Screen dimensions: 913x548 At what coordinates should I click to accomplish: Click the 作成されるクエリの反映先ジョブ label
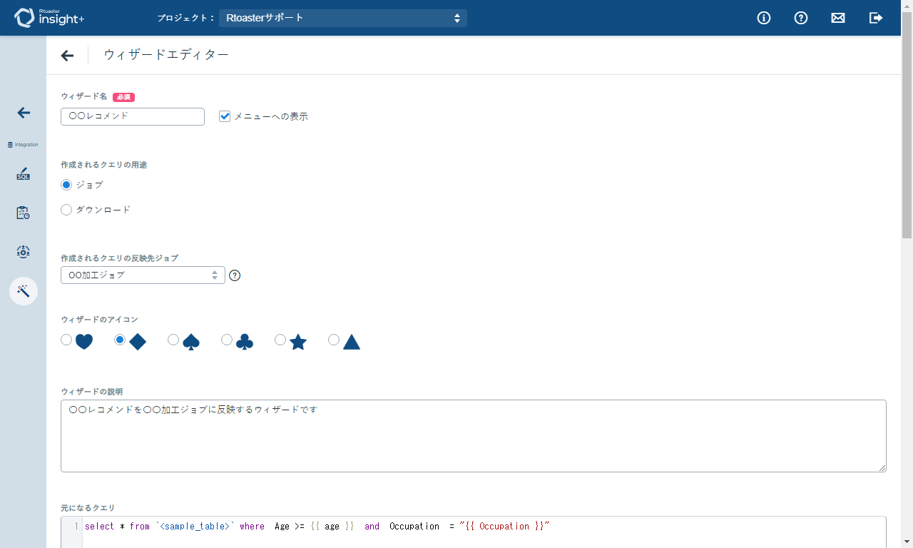coord(119,258)
